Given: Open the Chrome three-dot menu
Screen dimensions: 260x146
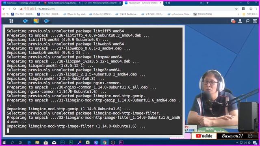Looking at the screenshot, I should pos(256,9).
